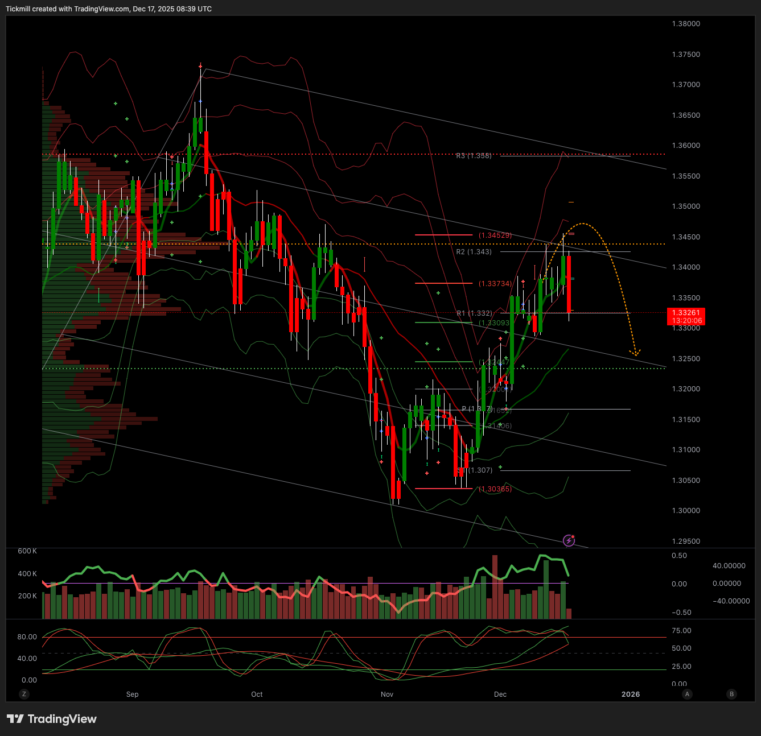
Task: Click the Z timezone button
Action: [24, 694]
